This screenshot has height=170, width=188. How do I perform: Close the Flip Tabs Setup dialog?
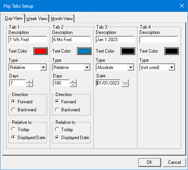182,6
